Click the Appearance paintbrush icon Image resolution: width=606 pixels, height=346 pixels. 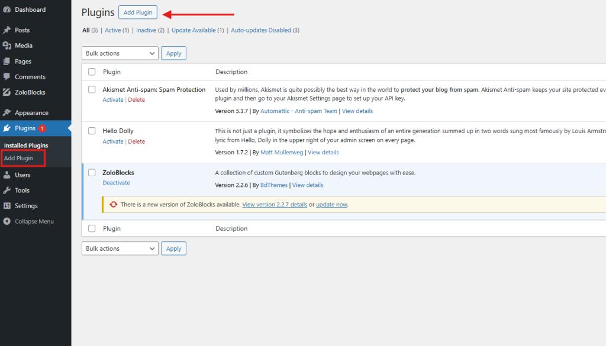click(7, 113)
